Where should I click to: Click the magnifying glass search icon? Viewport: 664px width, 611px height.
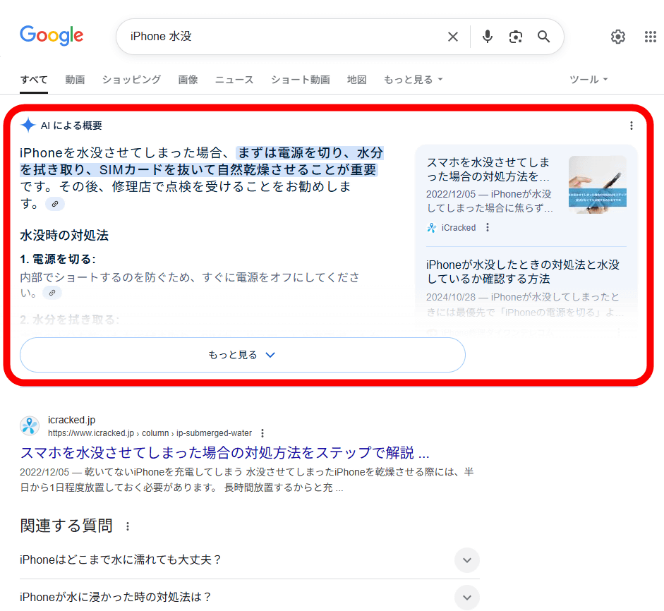coord(544,37)
